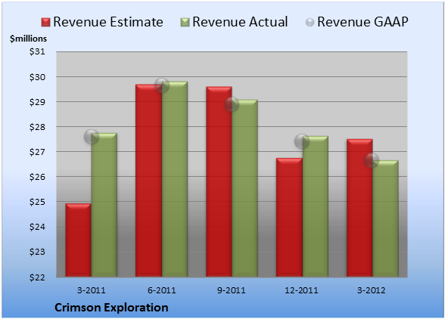Click the $23 axis value
The height and width of the screenshot is (319, 445).
pyautogui.click(x=37, y=252)
